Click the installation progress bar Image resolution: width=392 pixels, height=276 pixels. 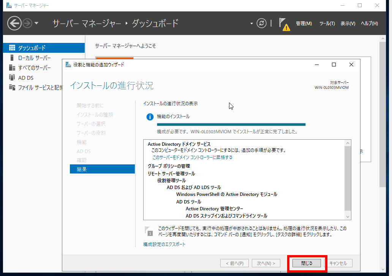pos(231,124)
